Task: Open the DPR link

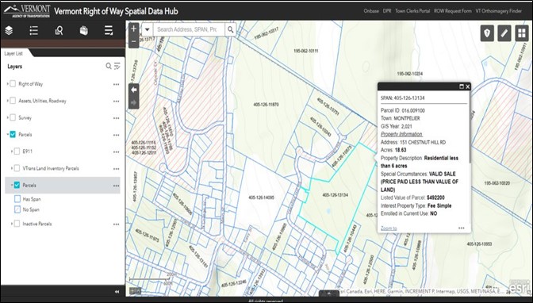Action: pos(387,11)
